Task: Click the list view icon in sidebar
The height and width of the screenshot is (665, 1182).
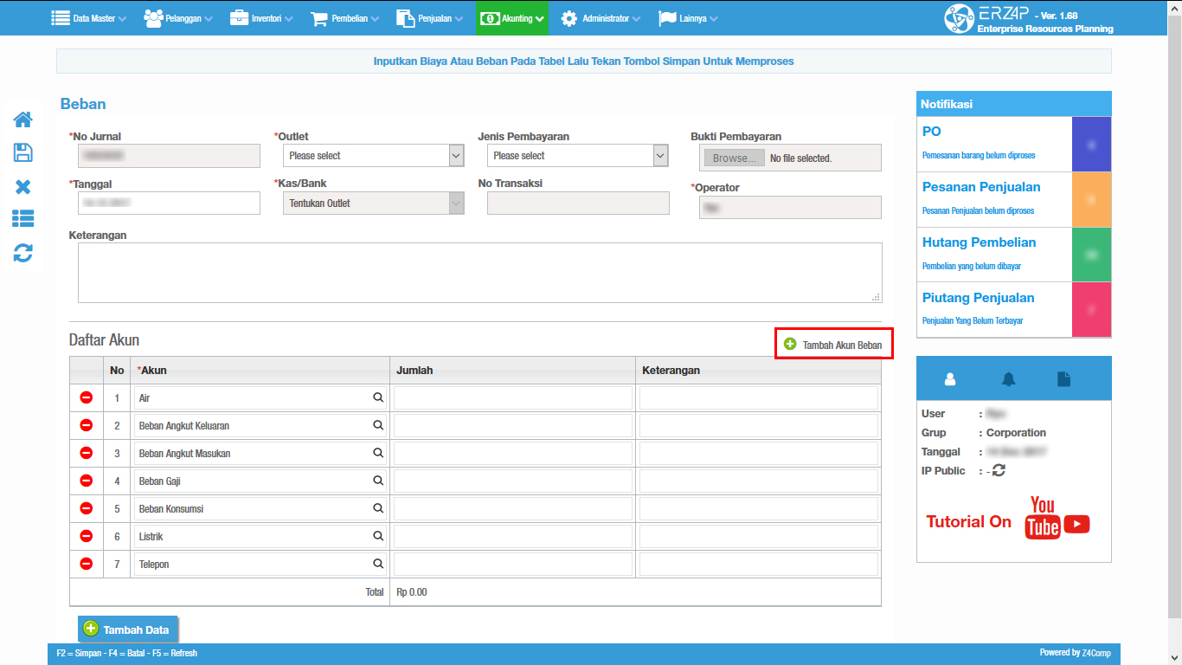Action: click(x=23, y=220)
